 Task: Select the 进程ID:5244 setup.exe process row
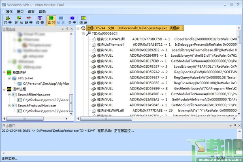[x=135, y=28]
